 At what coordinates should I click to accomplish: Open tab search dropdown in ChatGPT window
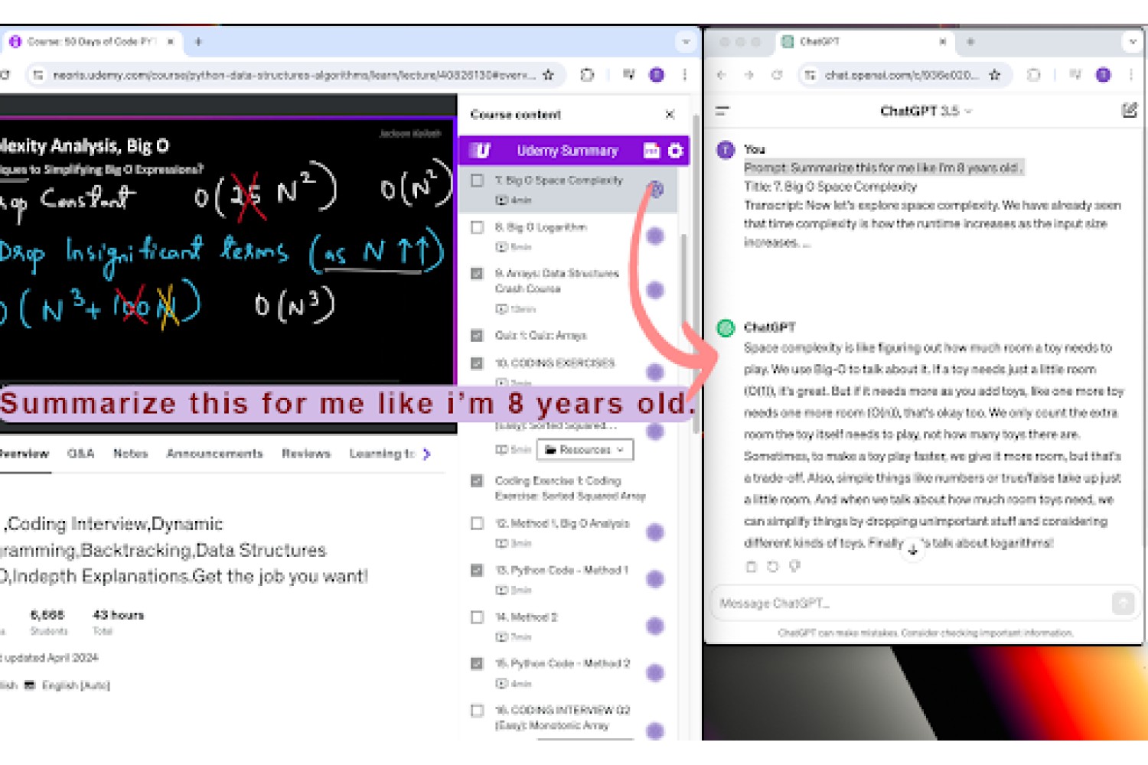pyautogui.click(x=1133, y=42)
